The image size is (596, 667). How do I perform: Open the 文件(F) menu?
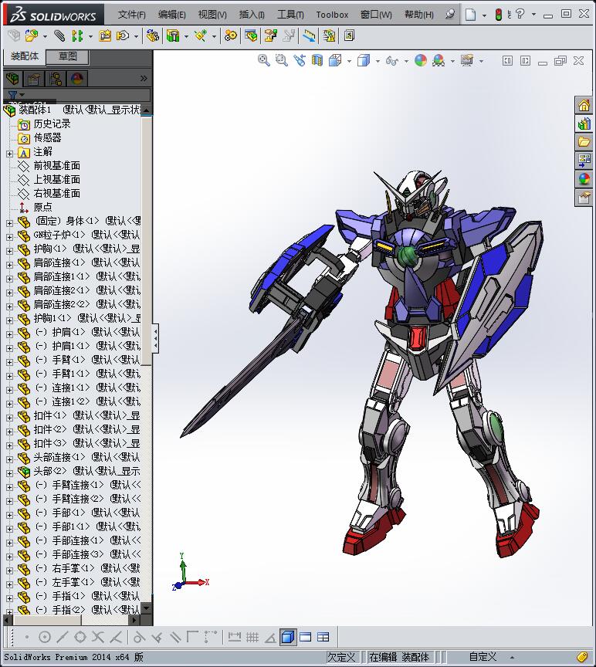(132, 15)
